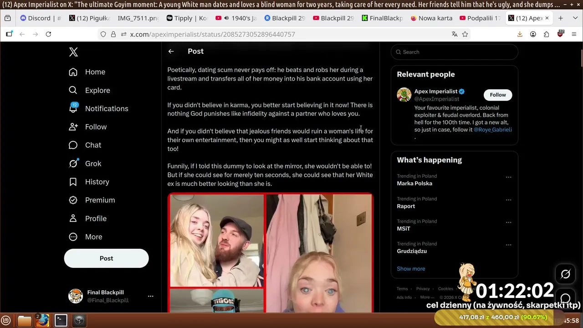The height and width of the screenshot is (328, 583).
Task: Open the Firefox hamburger application menu
Action: (574, 34)
